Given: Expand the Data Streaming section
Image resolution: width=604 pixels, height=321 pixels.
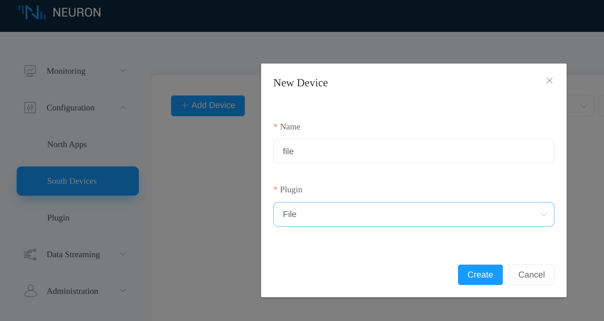Looking at the screenshot, I should coord(123,254).
